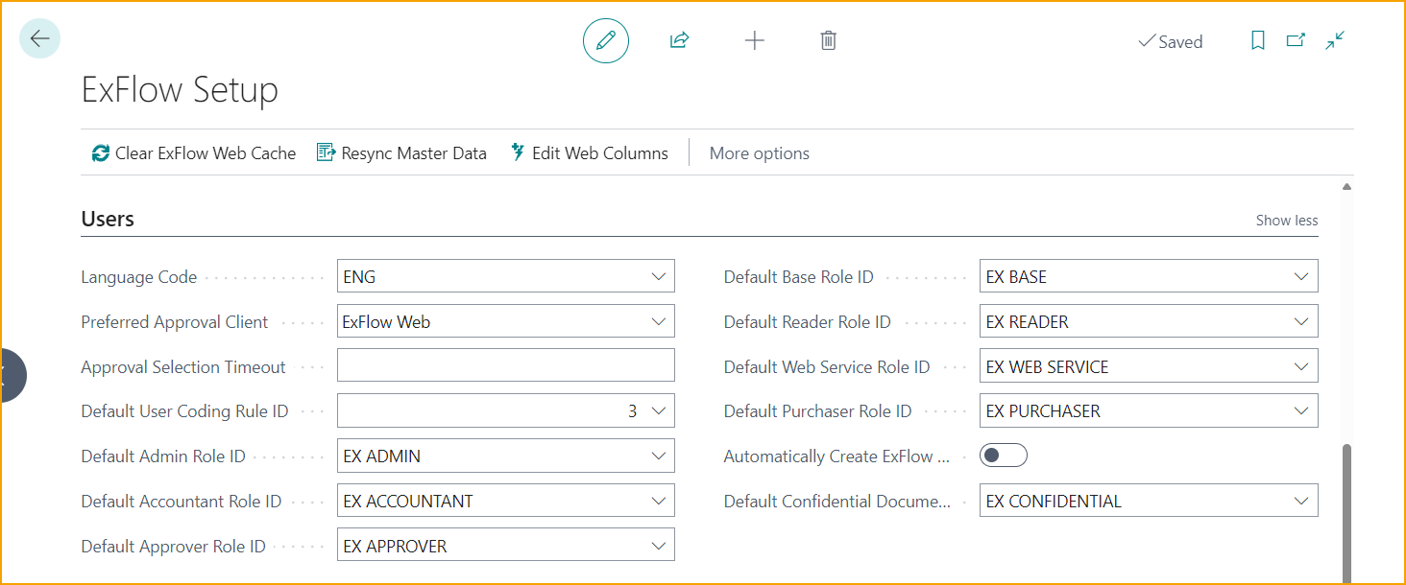1406x585 pixels.
Task: Exit full screen using the collapse arrows icon
Action: (1334, 41)
